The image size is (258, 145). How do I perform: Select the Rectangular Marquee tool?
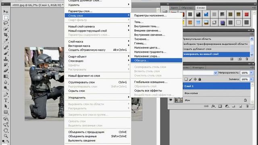[x=6, y=17]
